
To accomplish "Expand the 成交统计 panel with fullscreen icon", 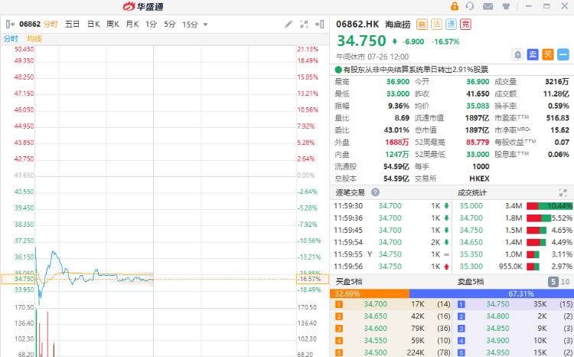I will pos(565,192).
